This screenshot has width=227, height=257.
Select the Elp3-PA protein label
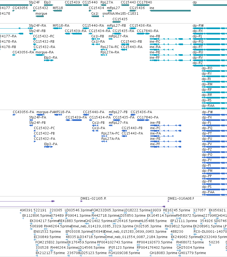51,144
